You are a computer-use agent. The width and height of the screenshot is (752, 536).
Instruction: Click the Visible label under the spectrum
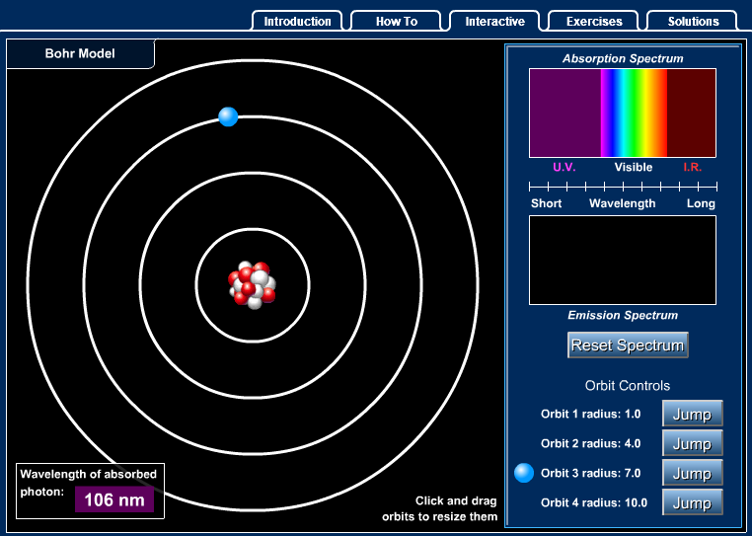pyautogui.click(x=634, y=167)
